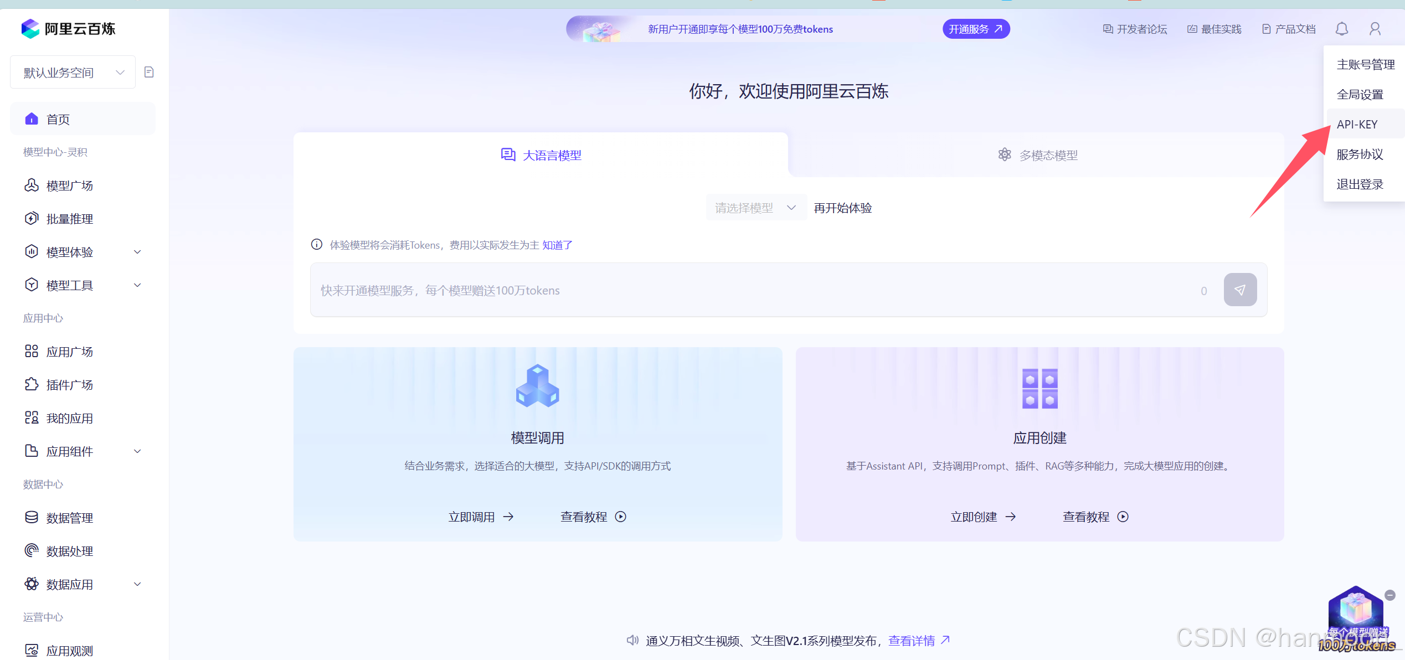
Task: Open 插件广场 in the sidebar
Action: pyautogui.click(x=69, y=385)
